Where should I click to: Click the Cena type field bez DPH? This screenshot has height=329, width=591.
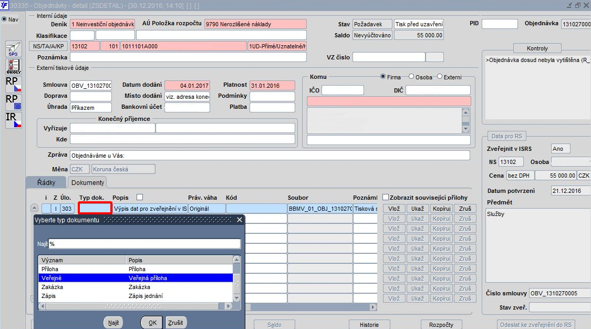(520, 175)
